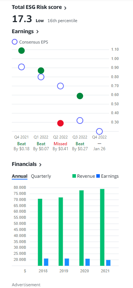133x288 pixels.
Task: Click the 2020 blue earnings bar
Action: click(x=87, y=262)
